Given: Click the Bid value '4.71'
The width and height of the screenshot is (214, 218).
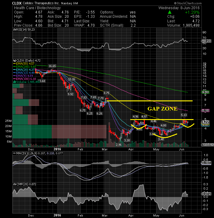Looking at the screenshot, I should coord(65,21).
